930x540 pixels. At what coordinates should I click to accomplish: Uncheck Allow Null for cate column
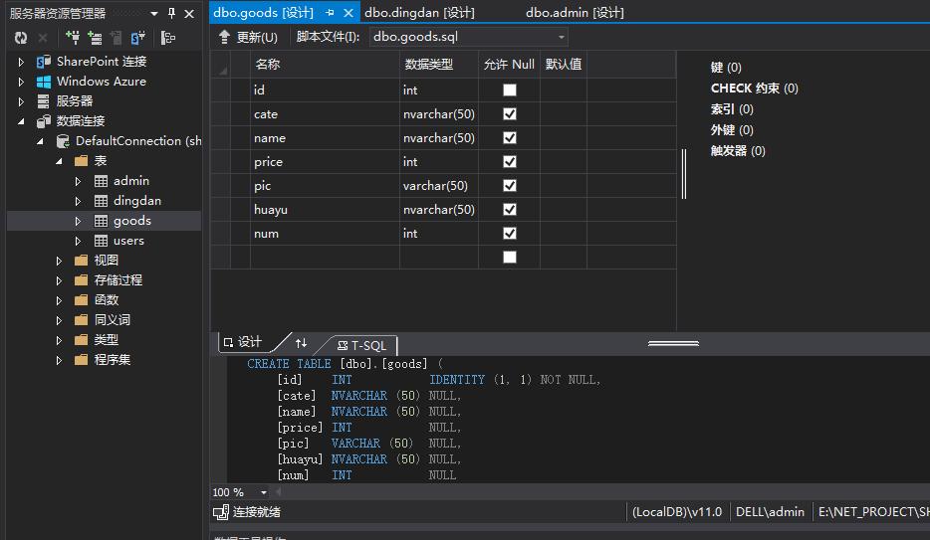(x=510, y=113)
